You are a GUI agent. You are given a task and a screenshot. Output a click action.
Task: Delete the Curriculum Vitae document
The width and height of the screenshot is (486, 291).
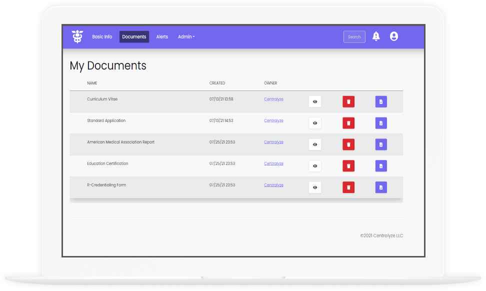pos(348,101)
